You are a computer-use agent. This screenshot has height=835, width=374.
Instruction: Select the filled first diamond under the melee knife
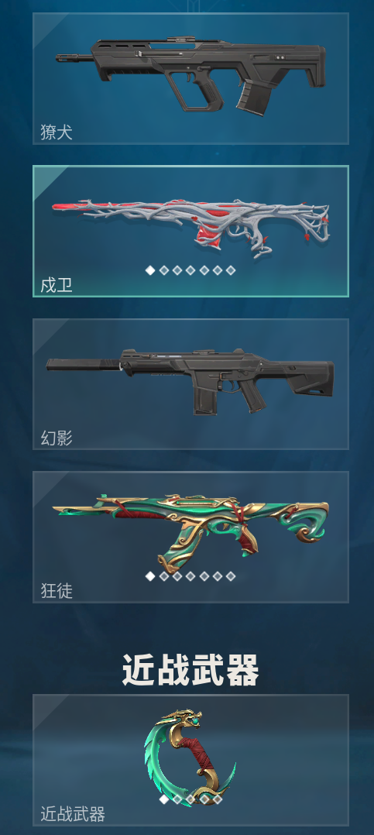click(x=164, y=799)
